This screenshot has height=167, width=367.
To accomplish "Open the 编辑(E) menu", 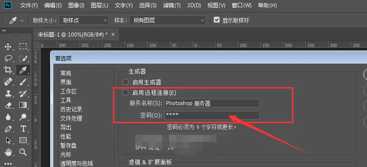I will (53, 5).
